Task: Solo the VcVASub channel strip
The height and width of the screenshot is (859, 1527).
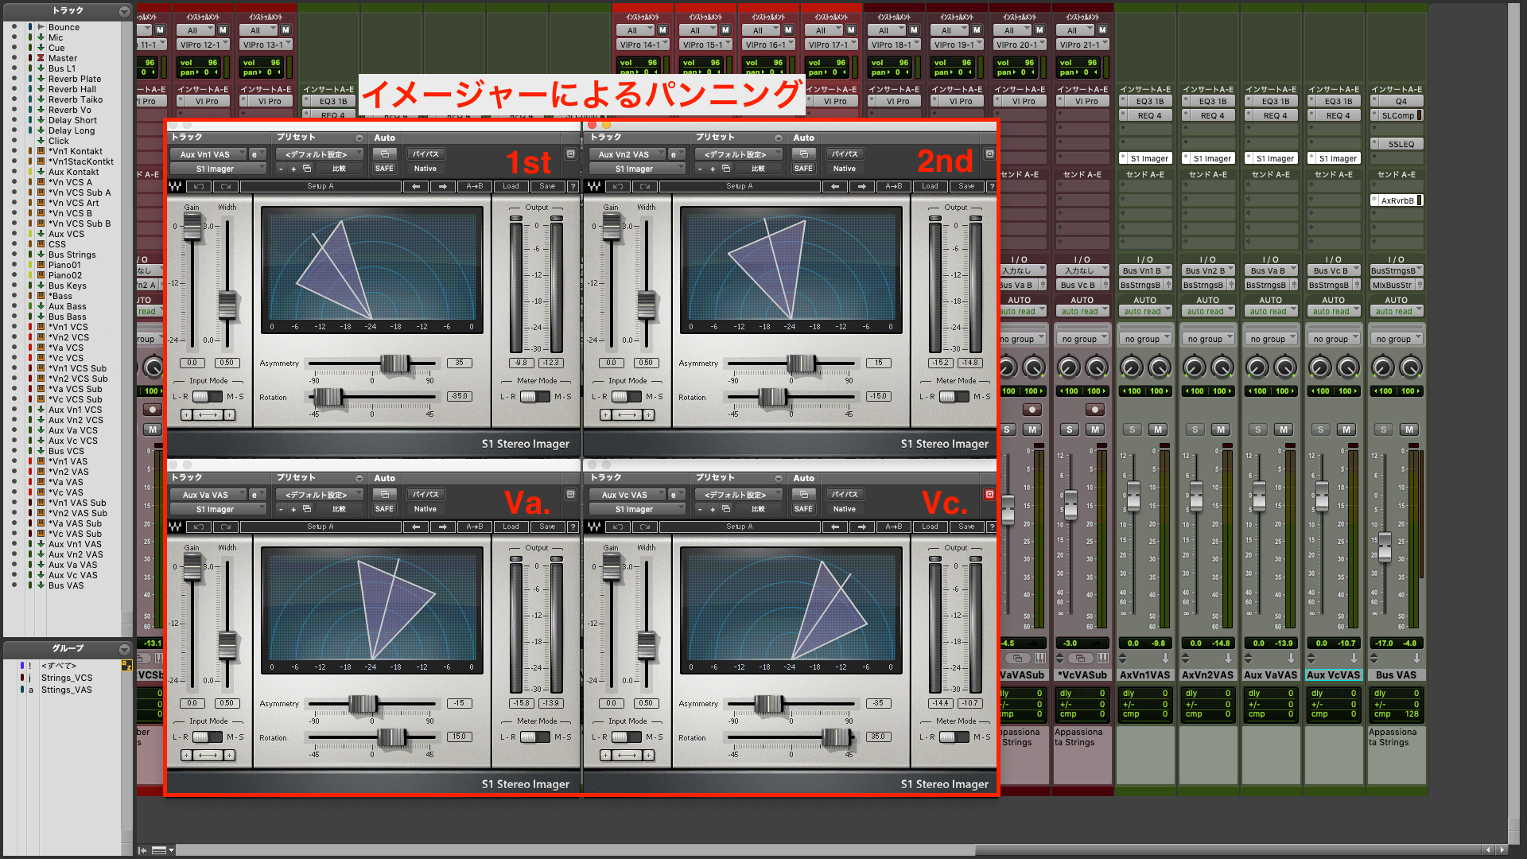Action: [1070, 429]
